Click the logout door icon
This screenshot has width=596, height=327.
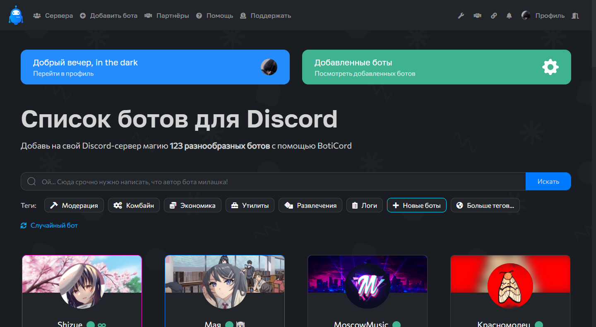(x=575, y=16)
